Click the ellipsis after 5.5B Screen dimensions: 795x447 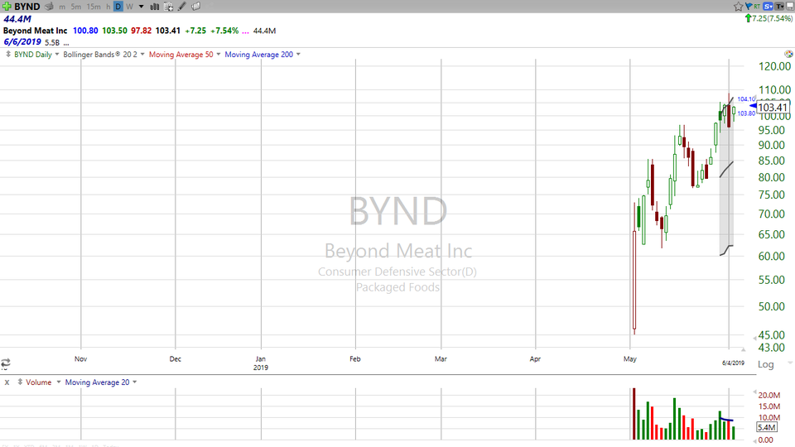pos(66,44)
